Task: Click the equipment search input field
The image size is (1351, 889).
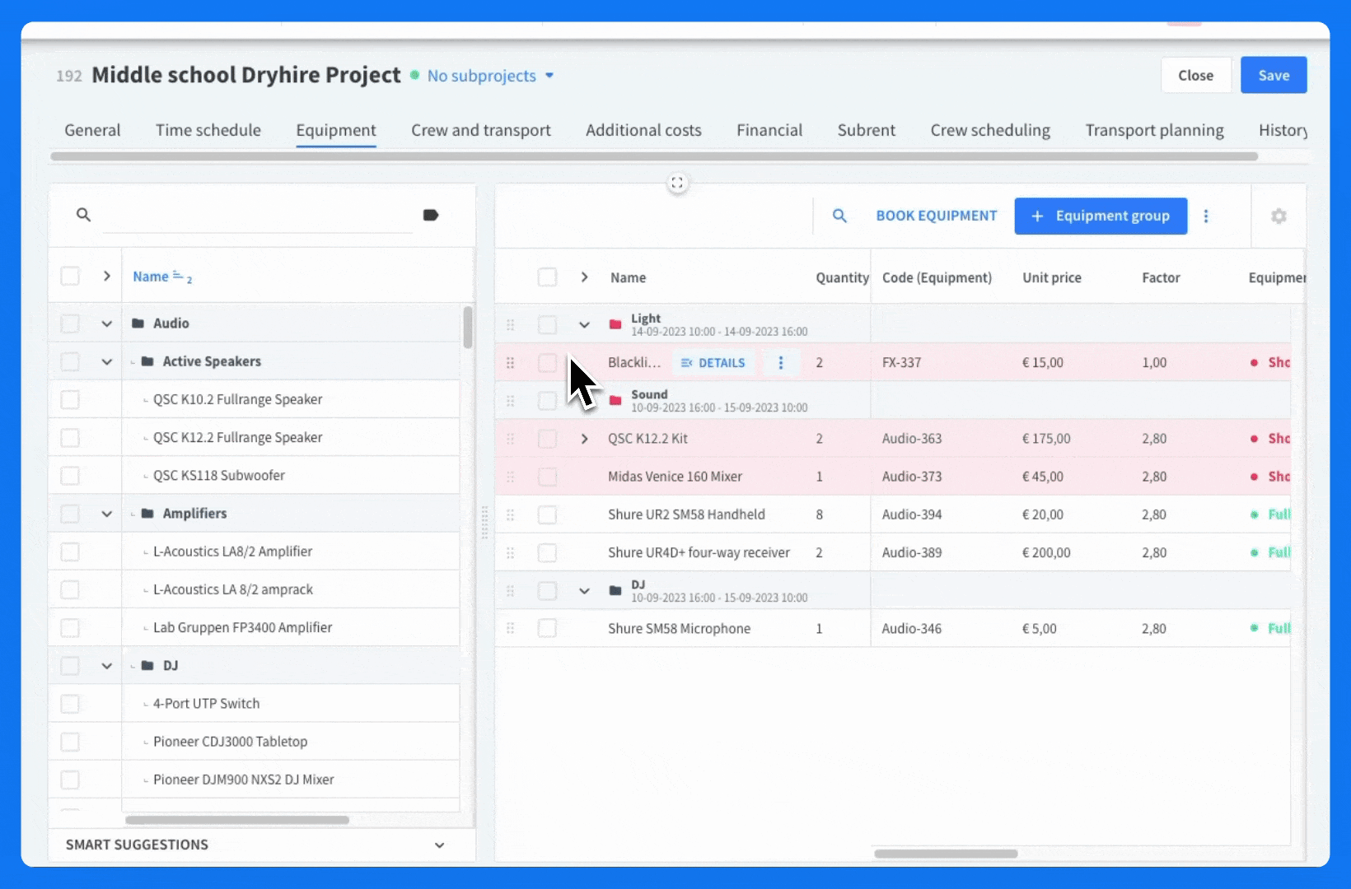Action: [x=257, y=215]
